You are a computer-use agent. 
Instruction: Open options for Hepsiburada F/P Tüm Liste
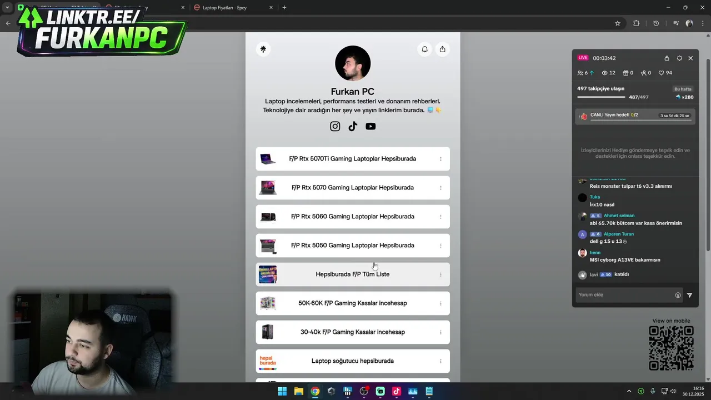tap(440, 274)
